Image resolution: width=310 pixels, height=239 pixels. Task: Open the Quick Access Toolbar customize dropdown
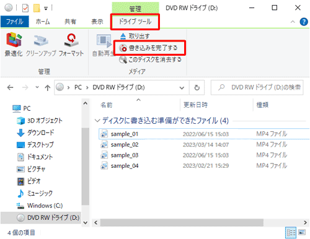click(46, 9)
